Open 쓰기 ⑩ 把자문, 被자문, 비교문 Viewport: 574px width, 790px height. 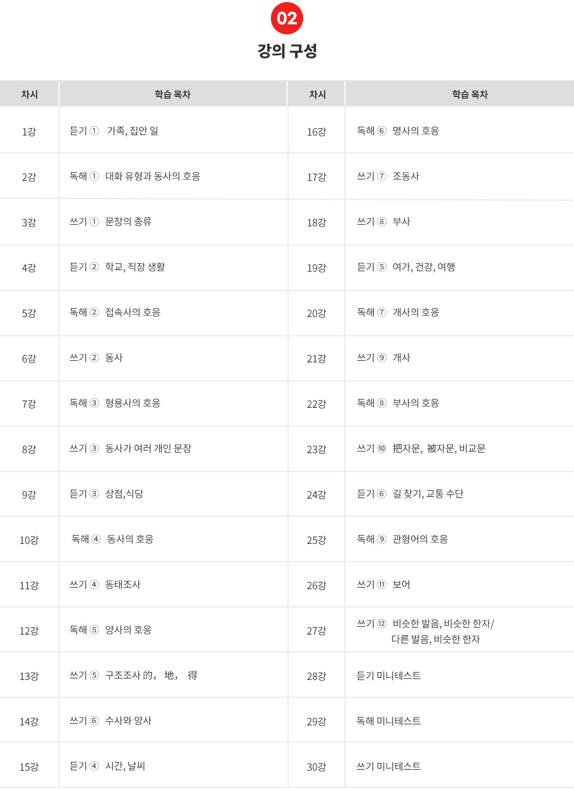coord(421,448)
